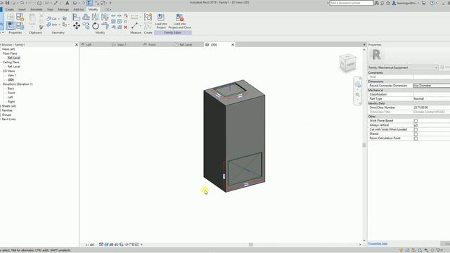Click the Properties help link
This screenshot has height=253, width=450.
tap(378, 244)
